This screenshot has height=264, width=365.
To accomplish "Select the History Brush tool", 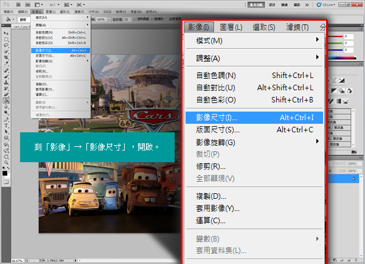I will tap(6, 88).
